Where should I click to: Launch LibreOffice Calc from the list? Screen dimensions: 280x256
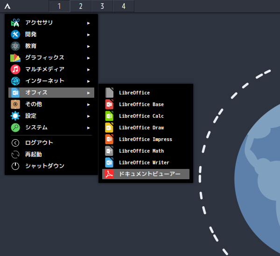146,116
